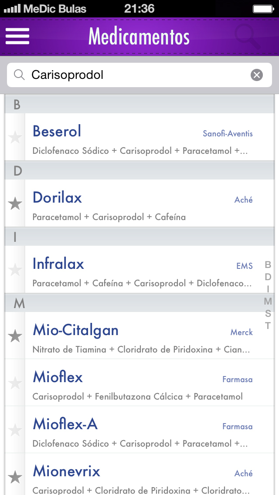Remove Mio-Citalgan from favorites via star
The width and height of the screenshot is (279, 495).
[15, 336]
